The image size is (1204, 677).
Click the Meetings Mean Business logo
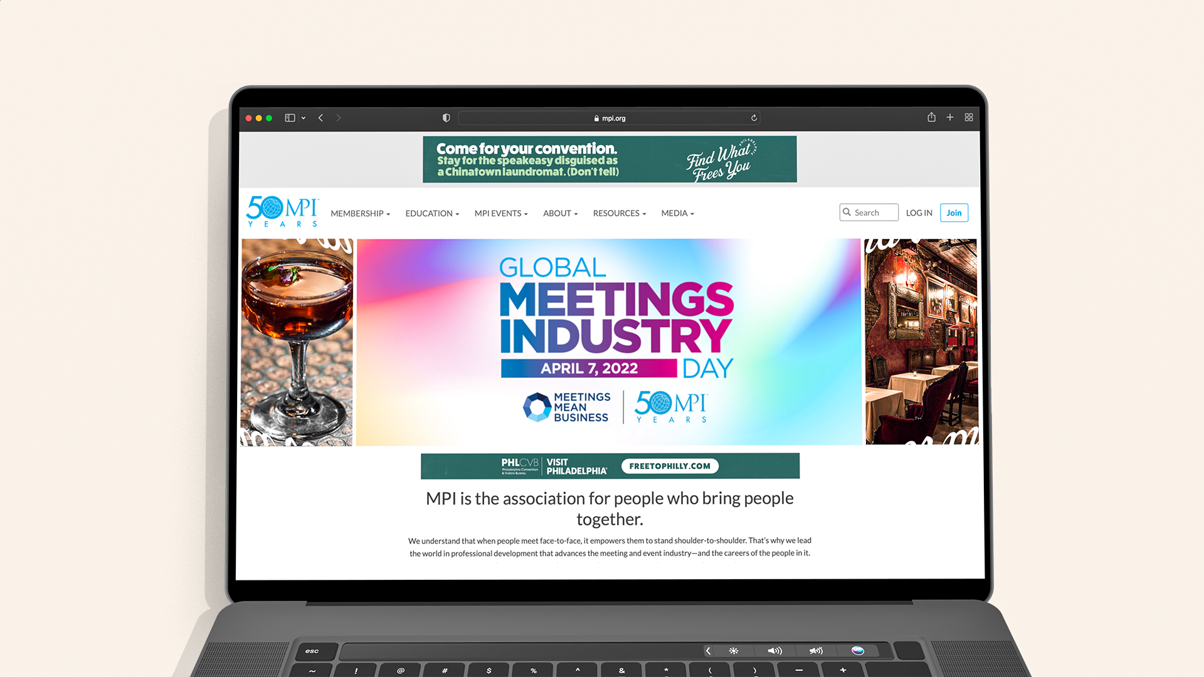point(567,407)
